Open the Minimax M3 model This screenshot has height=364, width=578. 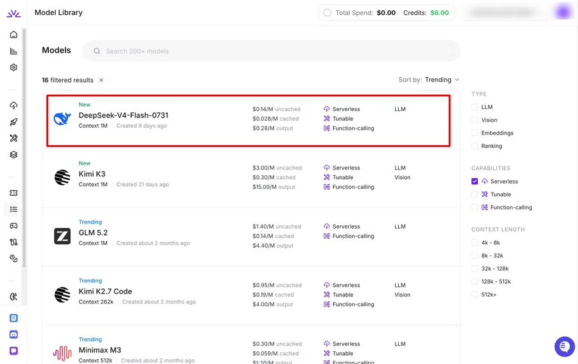tap(100, 350)
